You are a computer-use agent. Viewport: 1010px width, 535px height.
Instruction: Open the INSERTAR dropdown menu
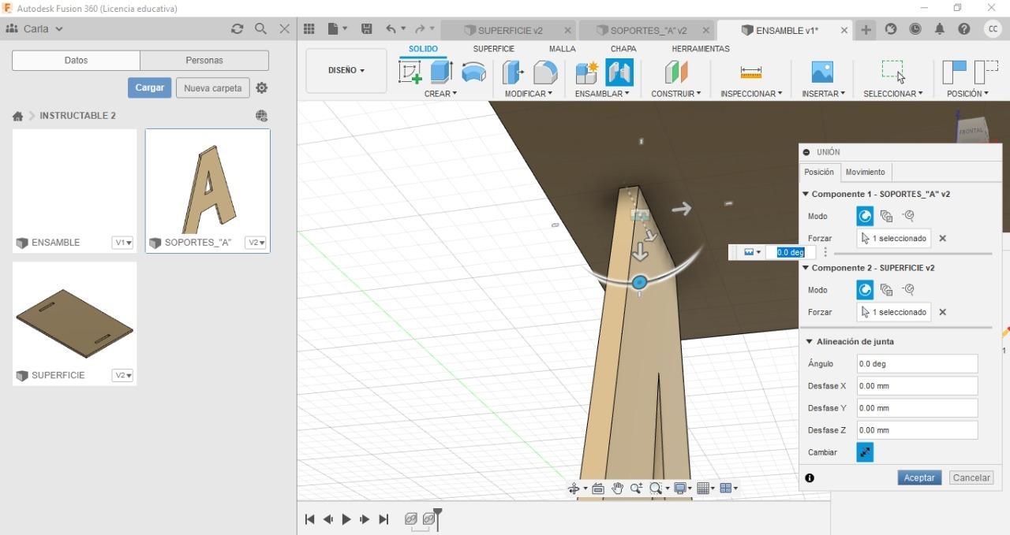[x=823, y=94]
